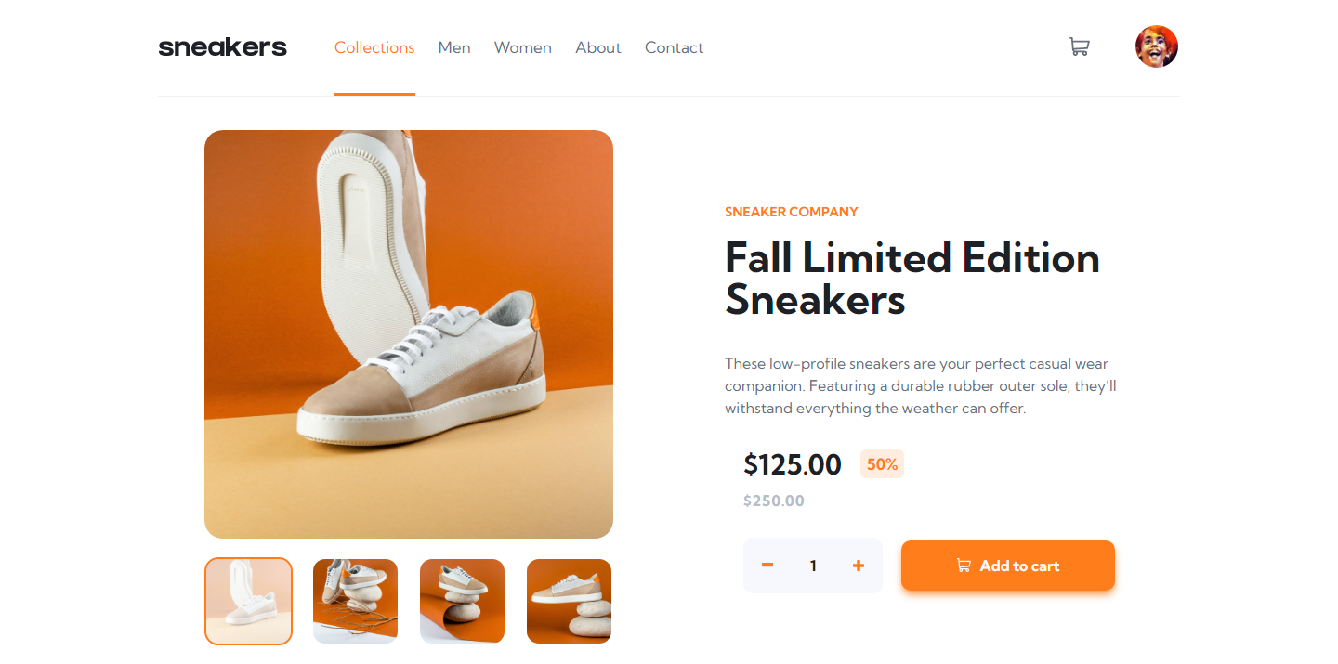Open the Collections menu item
The height and width of the screenshot is (664, 1338).
point(374,47)
